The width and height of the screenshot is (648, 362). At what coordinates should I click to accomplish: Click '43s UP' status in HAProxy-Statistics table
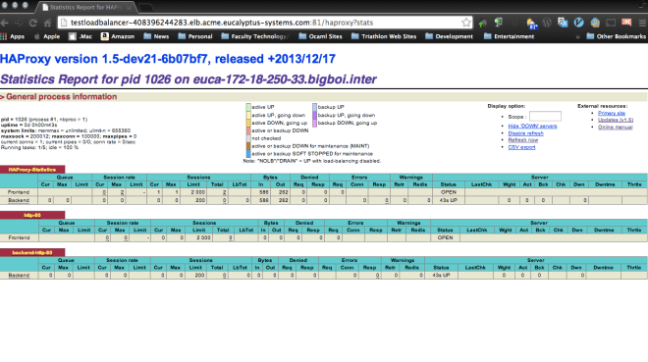coord(449,200)
